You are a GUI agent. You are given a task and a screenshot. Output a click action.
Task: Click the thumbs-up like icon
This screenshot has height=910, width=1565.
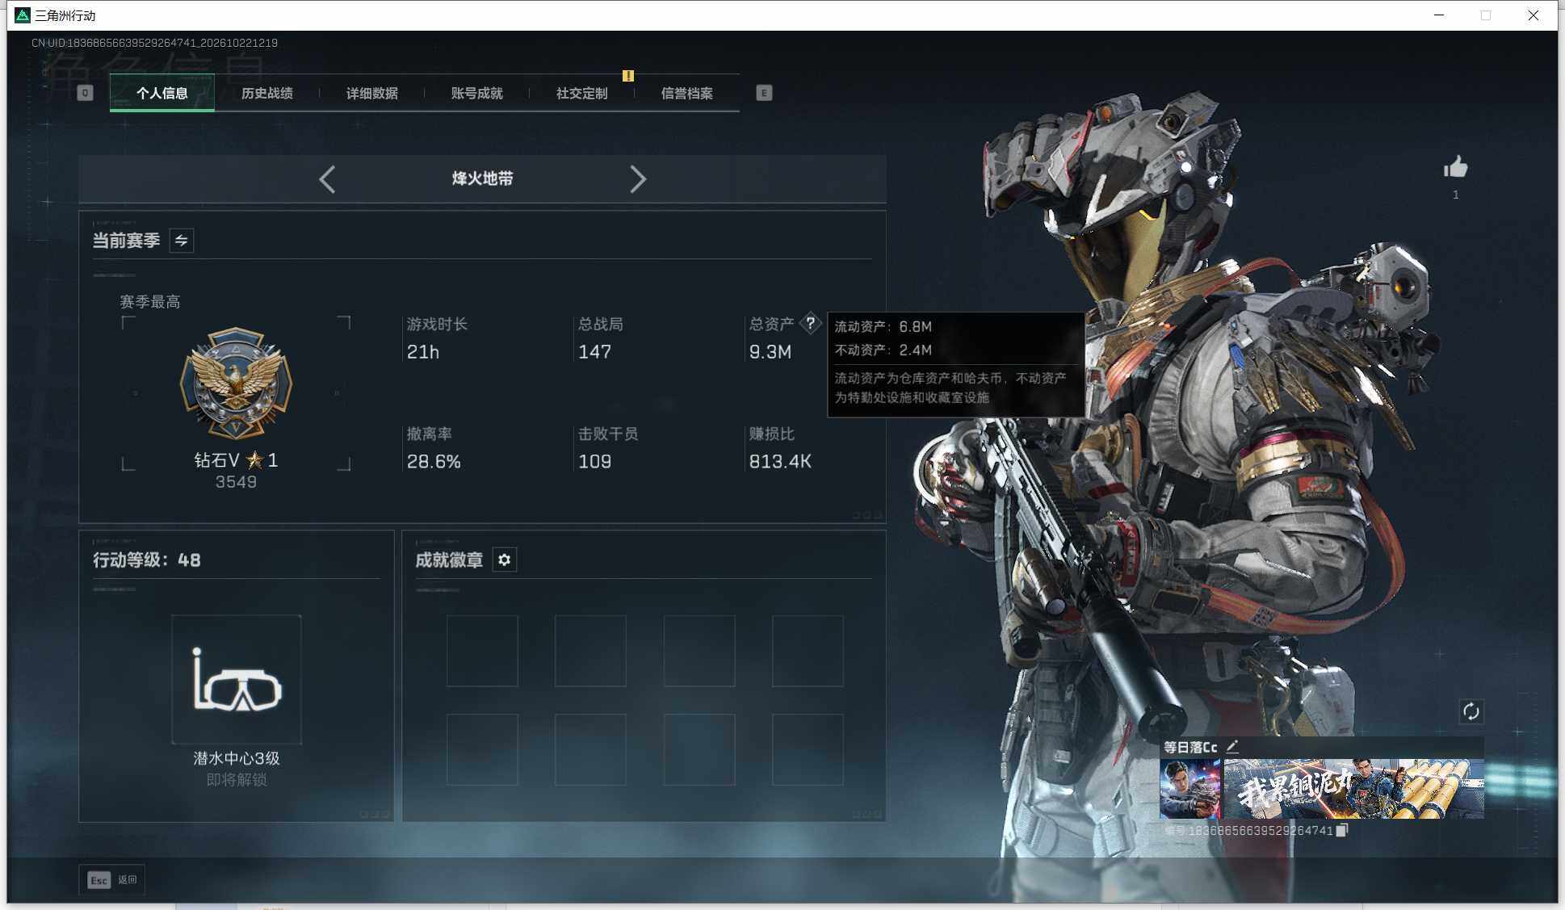click(x=1455, y=167)
